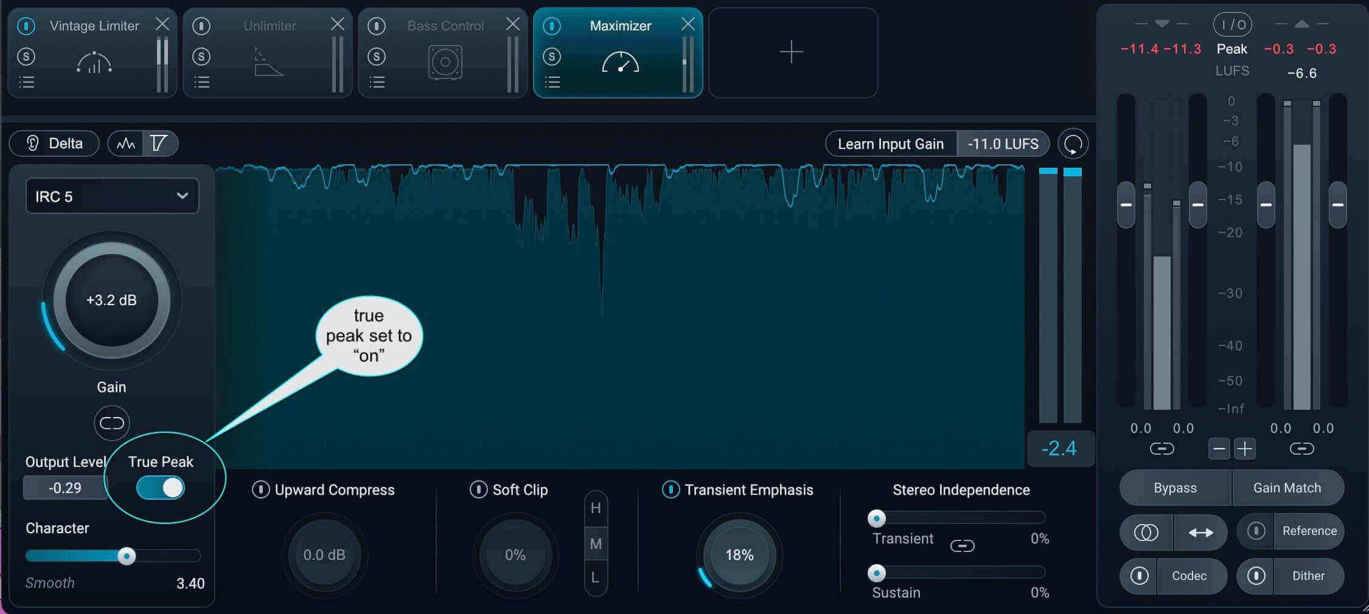Remove the Unlimiter module
Image resolution: width=1369 pixels, height=614 pixels.
pyautogui.click(x=338, y=24)
